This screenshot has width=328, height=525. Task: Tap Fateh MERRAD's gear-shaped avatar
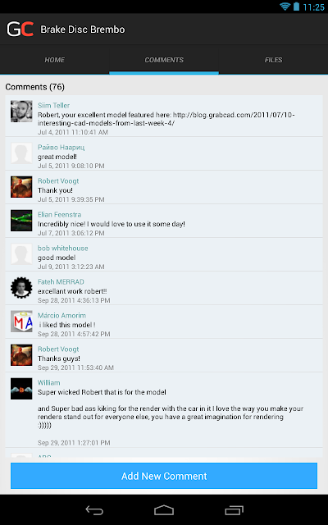coord(21,288)
